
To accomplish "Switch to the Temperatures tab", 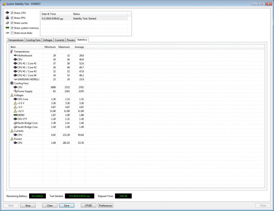I will pyautogui.click(x=16, y=40).
